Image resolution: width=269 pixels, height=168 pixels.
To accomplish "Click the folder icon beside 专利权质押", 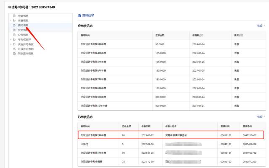I will [14, 40].
